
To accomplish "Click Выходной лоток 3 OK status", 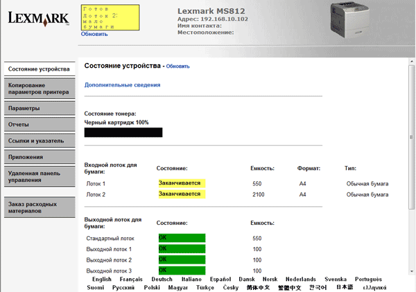I will 182,271.
